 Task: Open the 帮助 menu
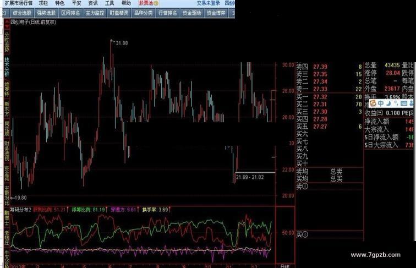(x=126, y=3)
